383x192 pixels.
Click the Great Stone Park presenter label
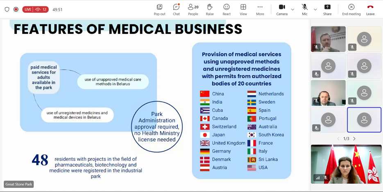[19, 184]
